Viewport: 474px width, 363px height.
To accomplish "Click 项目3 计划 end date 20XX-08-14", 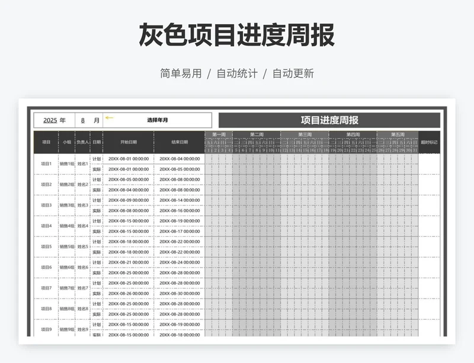I will click(x=180, y=200).
